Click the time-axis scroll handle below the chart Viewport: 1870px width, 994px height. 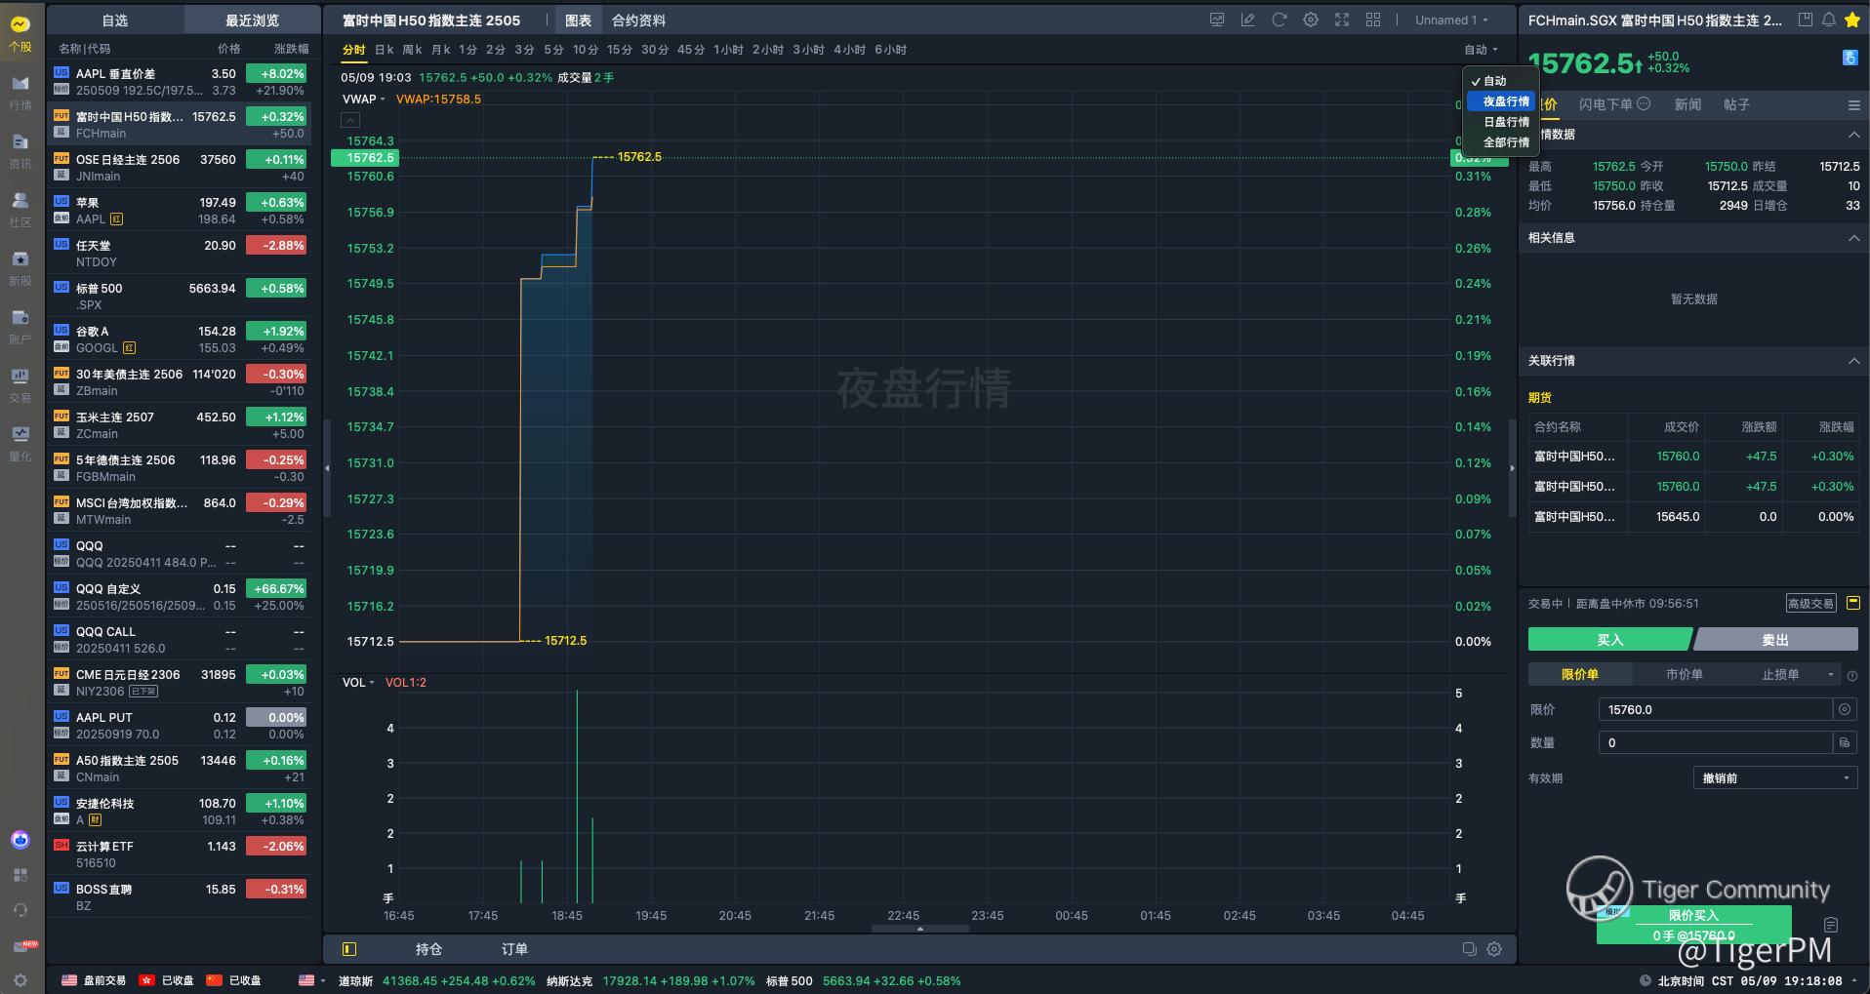click(919, 929)
